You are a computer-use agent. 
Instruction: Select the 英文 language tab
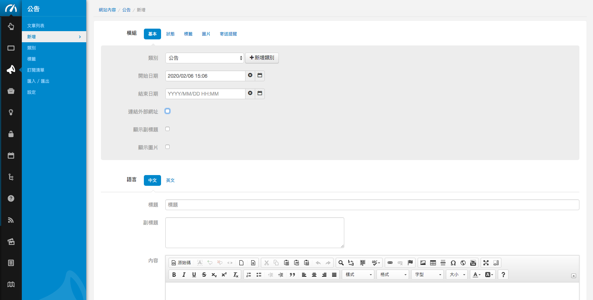pos(170,180)
